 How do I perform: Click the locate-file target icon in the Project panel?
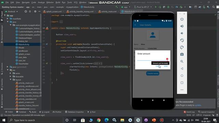click(x=26, y=11)
